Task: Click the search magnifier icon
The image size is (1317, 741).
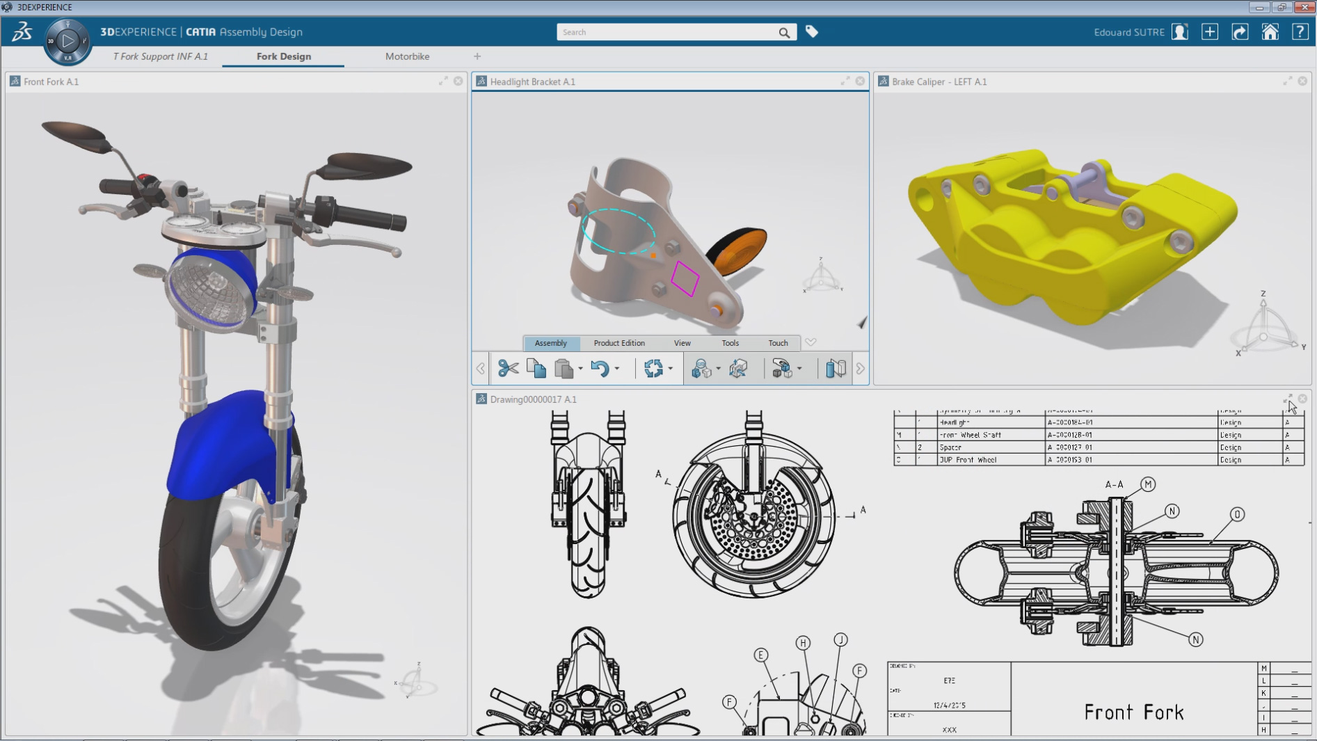Action: [784, 32]
